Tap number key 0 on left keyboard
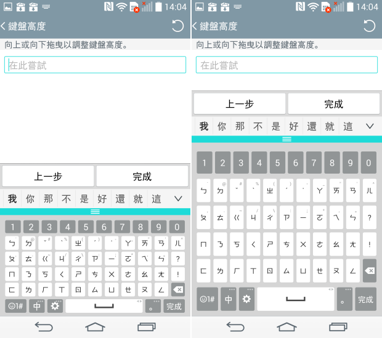Screen dimensions: 382x338 pos(177,227)
